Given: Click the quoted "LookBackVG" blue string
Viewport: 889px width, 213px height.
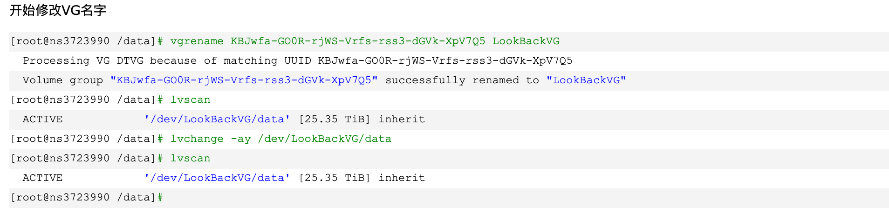Looking at the screenshot, I should tap(586, 80).
